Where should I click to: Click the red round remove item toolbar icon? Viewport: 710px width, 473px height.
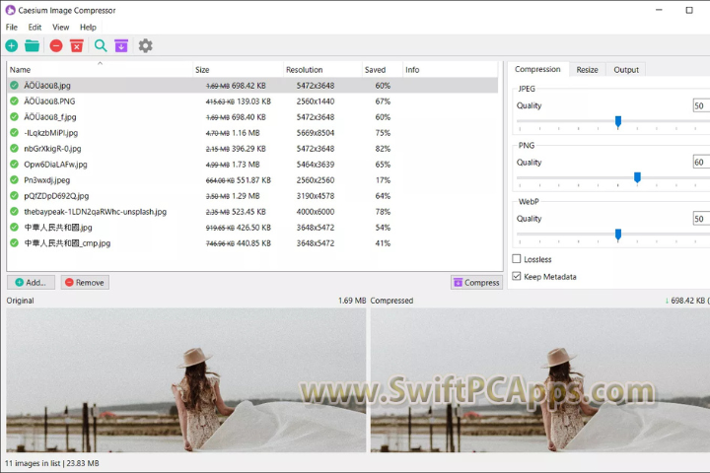56,45
